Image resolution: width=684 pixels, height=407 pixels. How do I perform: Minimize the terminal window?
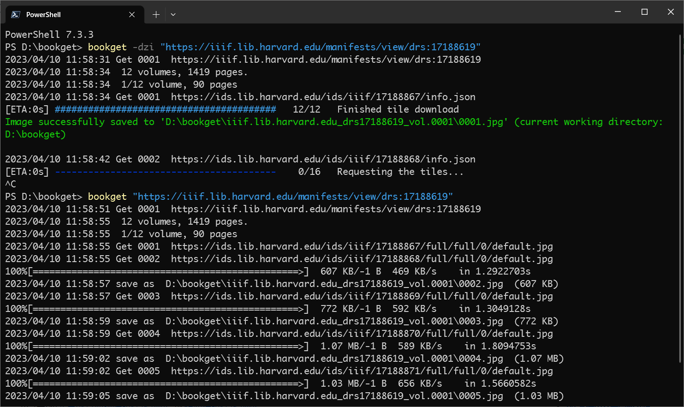coord(618,12)
